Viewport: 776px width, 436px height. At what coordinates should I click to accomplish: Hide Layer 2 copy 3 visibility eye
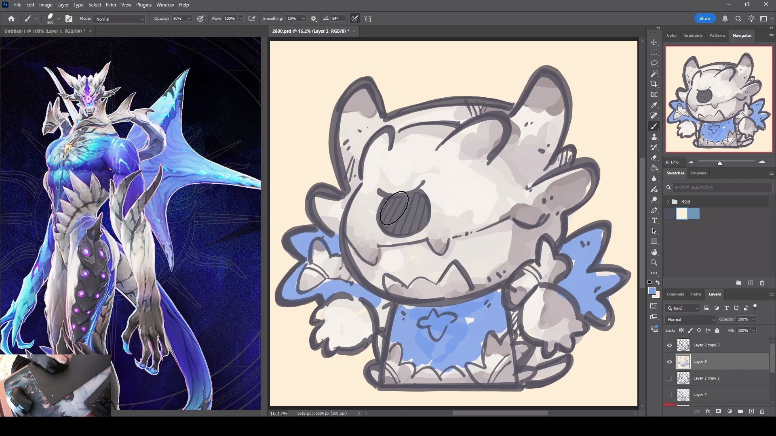point(669,345)
